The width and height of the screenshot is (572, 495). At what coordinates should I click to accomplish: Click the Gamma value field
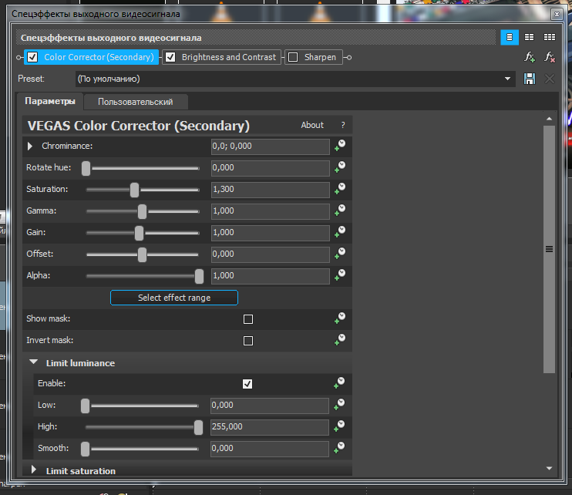click(x=271, y=211)
